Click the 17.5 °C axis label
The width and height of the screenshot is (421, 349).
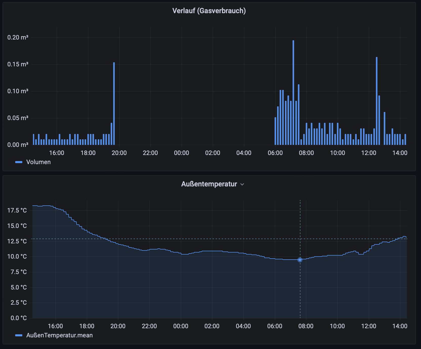17,210
